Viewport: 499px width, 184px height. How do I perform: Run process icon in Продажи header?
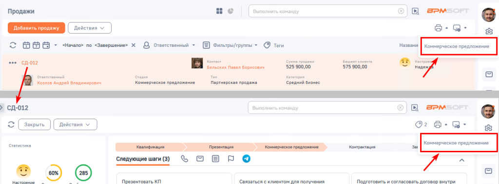click(415, 11)
